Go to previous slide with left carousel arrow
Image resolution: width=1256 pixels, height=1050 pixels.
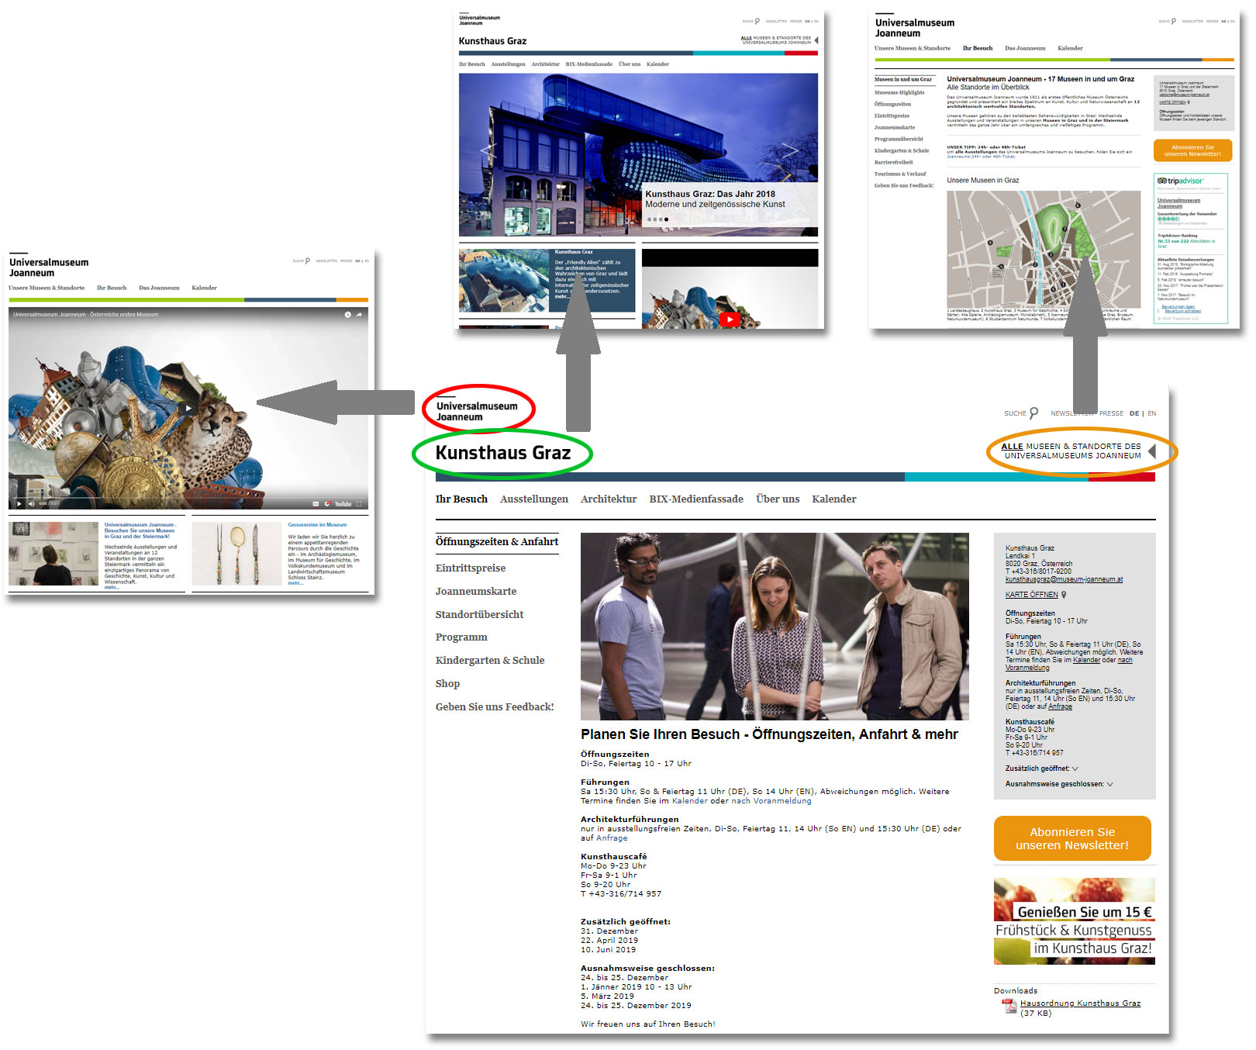tap(488, 150)
